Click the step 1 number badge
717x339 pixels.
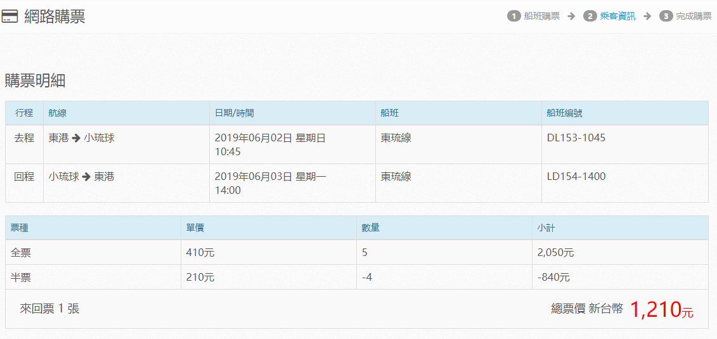pos(514,16)
